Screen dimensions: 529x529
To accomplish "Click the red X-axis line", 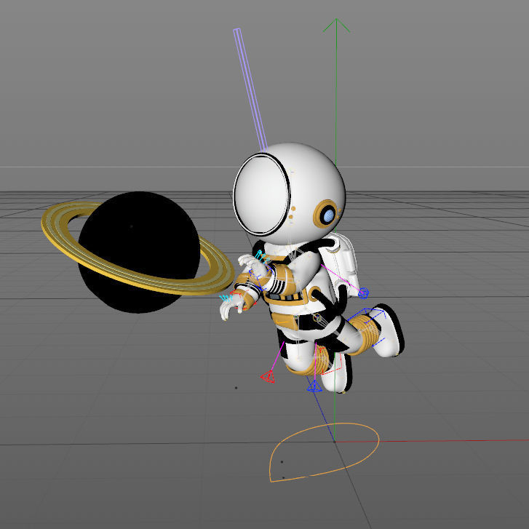I will point(431,441).
